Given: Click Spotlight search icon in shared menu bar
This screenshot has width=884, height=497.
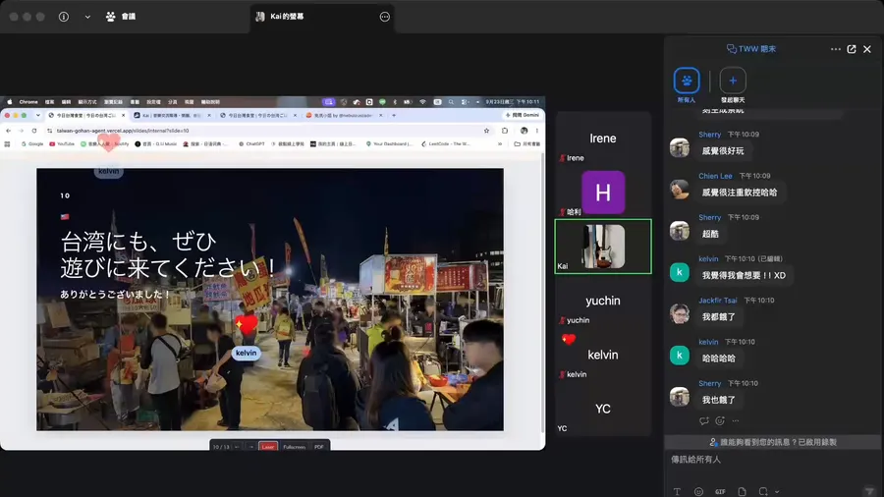Looking at the screenshot, I should 451,102.
